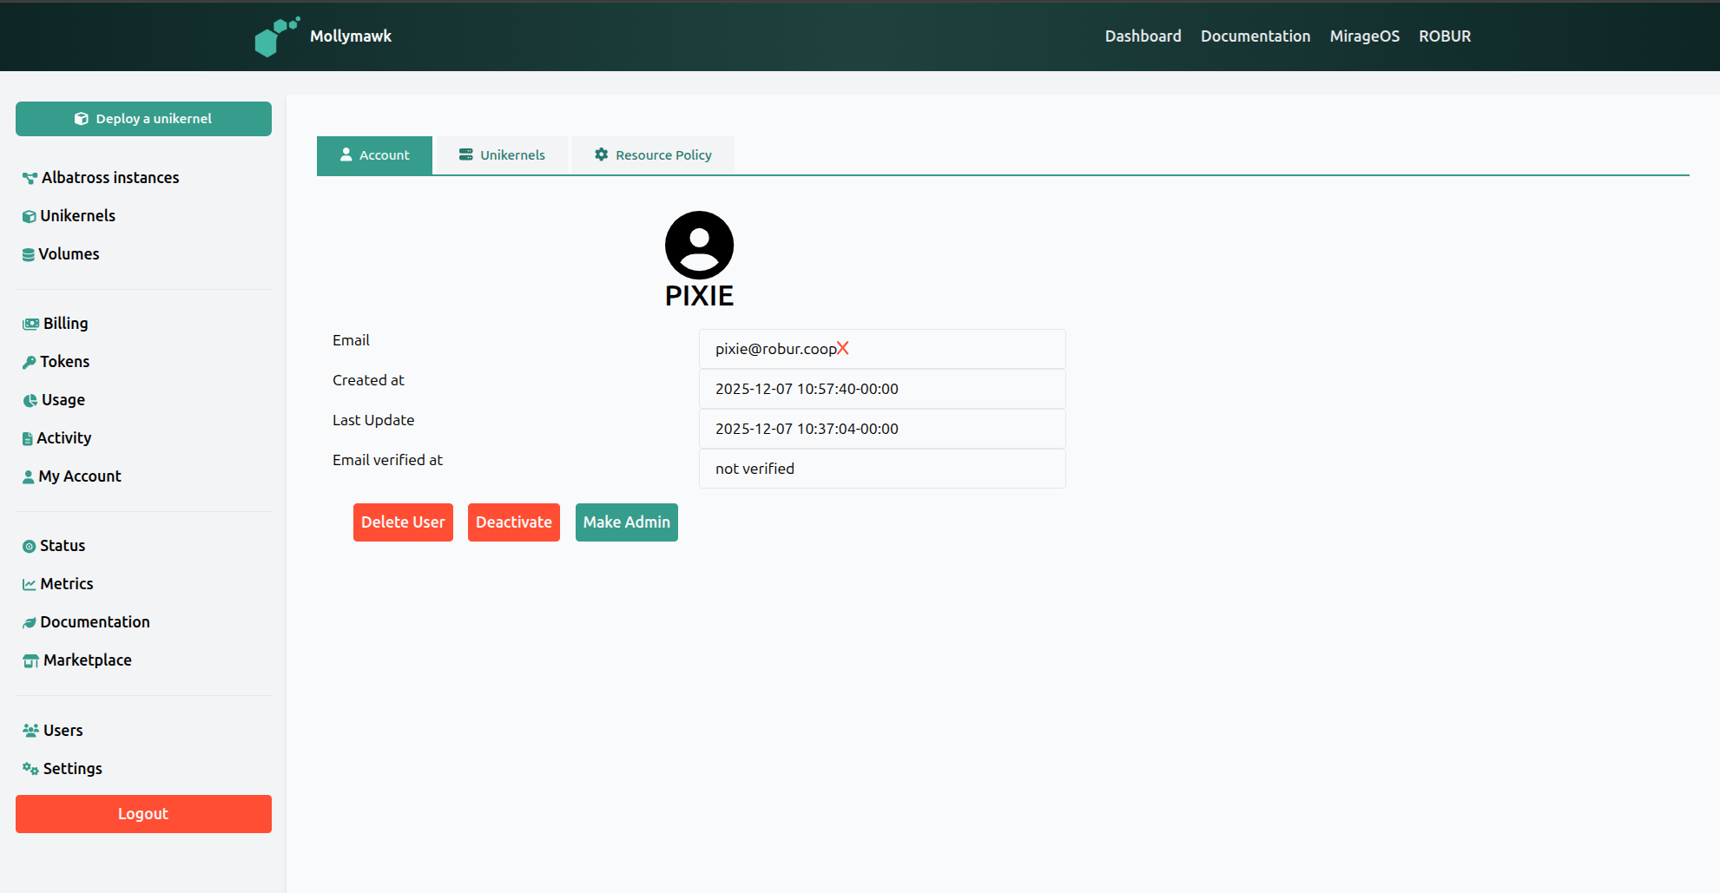
Task: Click the Marketplace store icon
Action: [x=31, y=660]
